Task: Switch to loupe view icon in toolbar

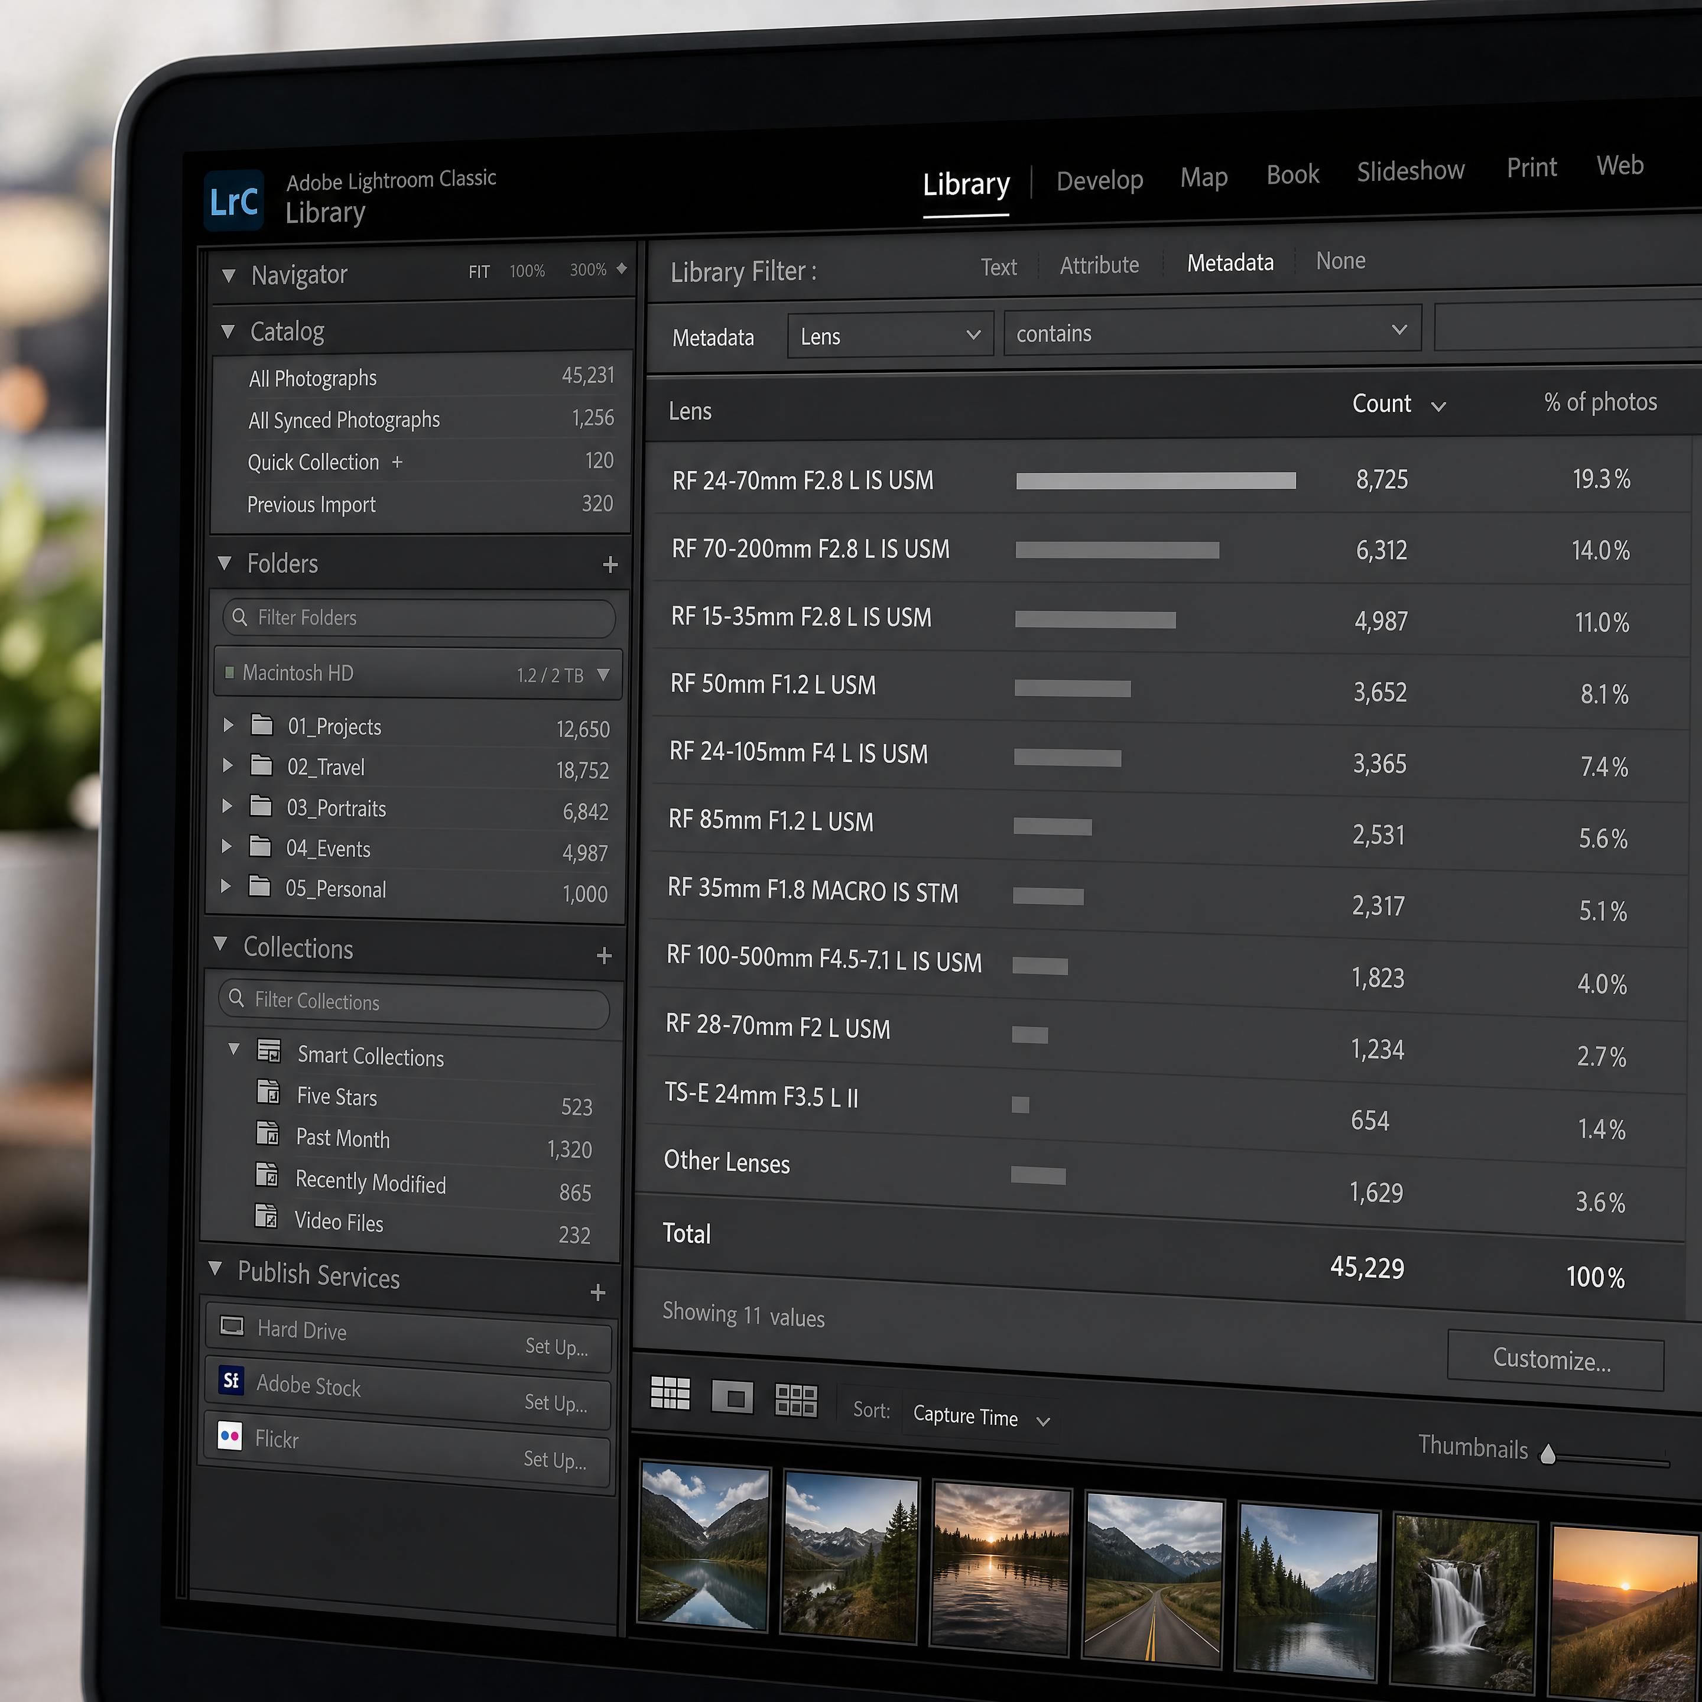Action: click(733, 1397)
